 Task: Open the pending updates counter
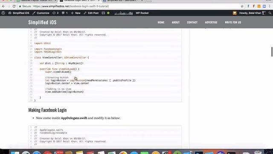55,13
